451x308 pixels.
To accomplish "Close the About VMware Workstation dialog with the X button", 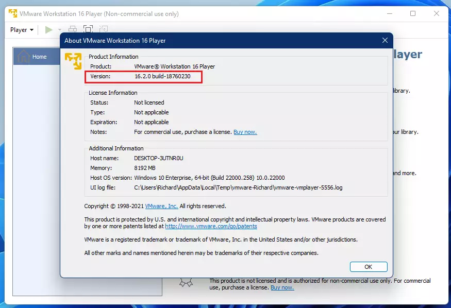I will (385, 41).
